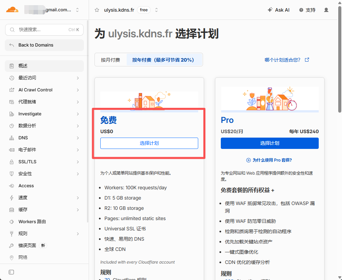The height and width of the screenshot is (280, 342).
Task: Click the 安全性 shield icon
Action: pyautogui.click(x=12, y=174)
